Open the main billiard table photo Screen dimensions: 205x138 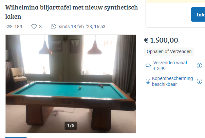[71, 84]
